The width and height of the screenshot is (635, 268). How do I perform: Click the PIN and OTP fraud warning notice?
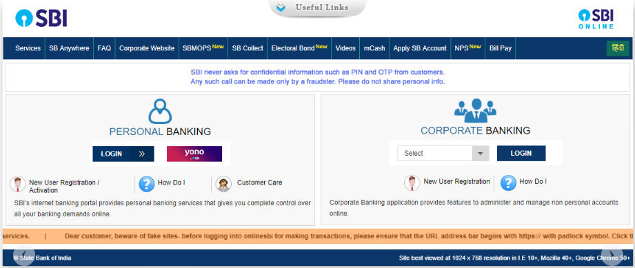[x=317, y=77]
